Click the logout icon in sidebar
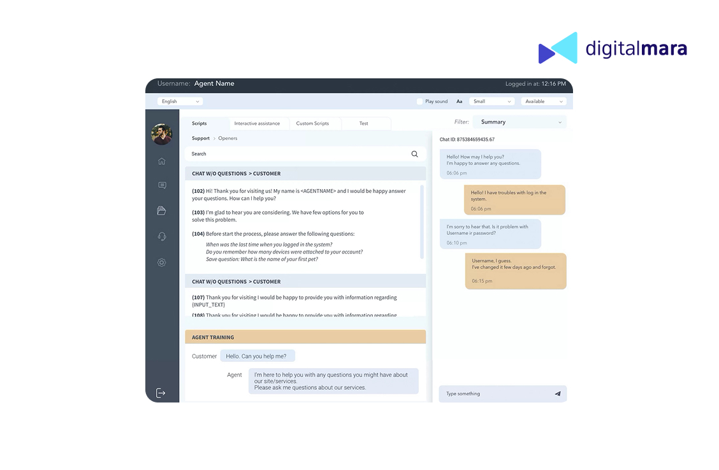This screenshot has height=470, width=719. [161, 393]
